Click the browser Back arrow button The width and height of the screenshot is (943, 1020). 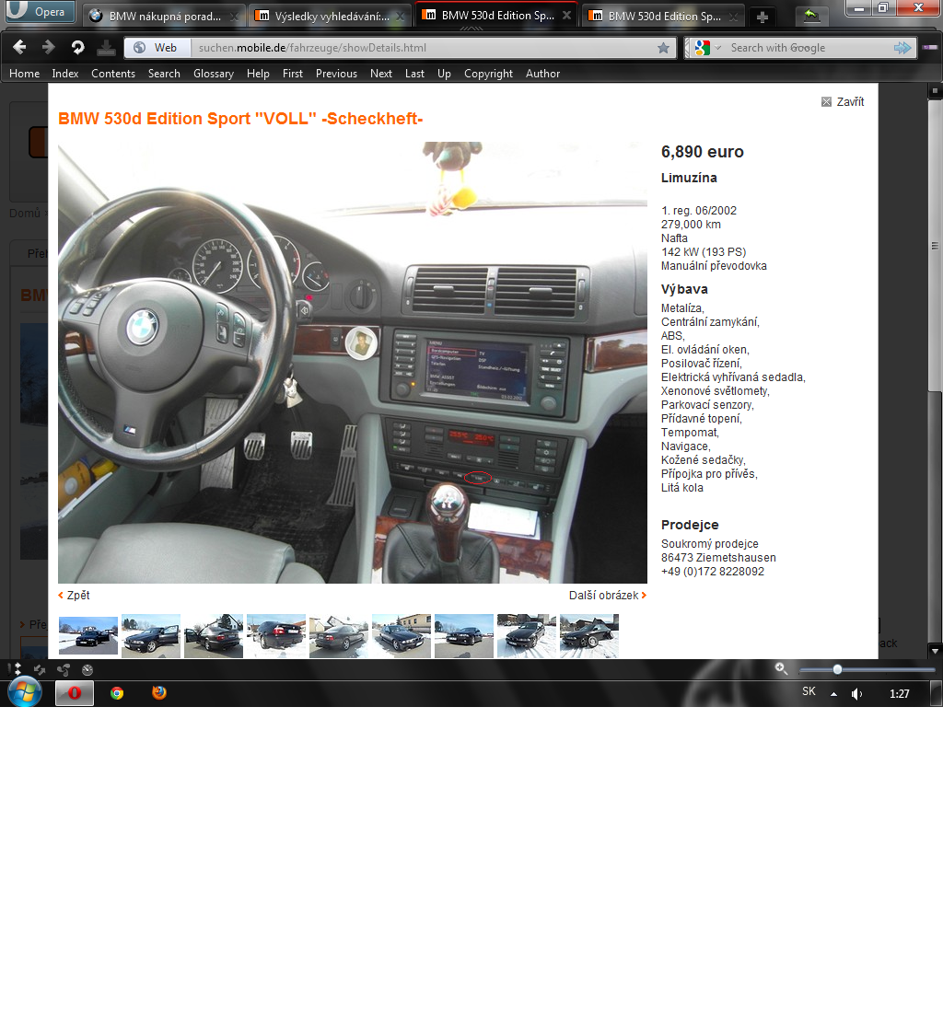[19, 48]
